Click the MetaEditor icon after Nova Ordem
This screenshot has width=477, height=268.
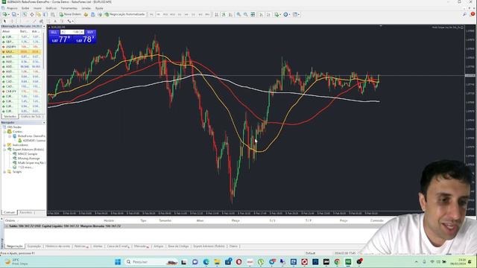86,14
